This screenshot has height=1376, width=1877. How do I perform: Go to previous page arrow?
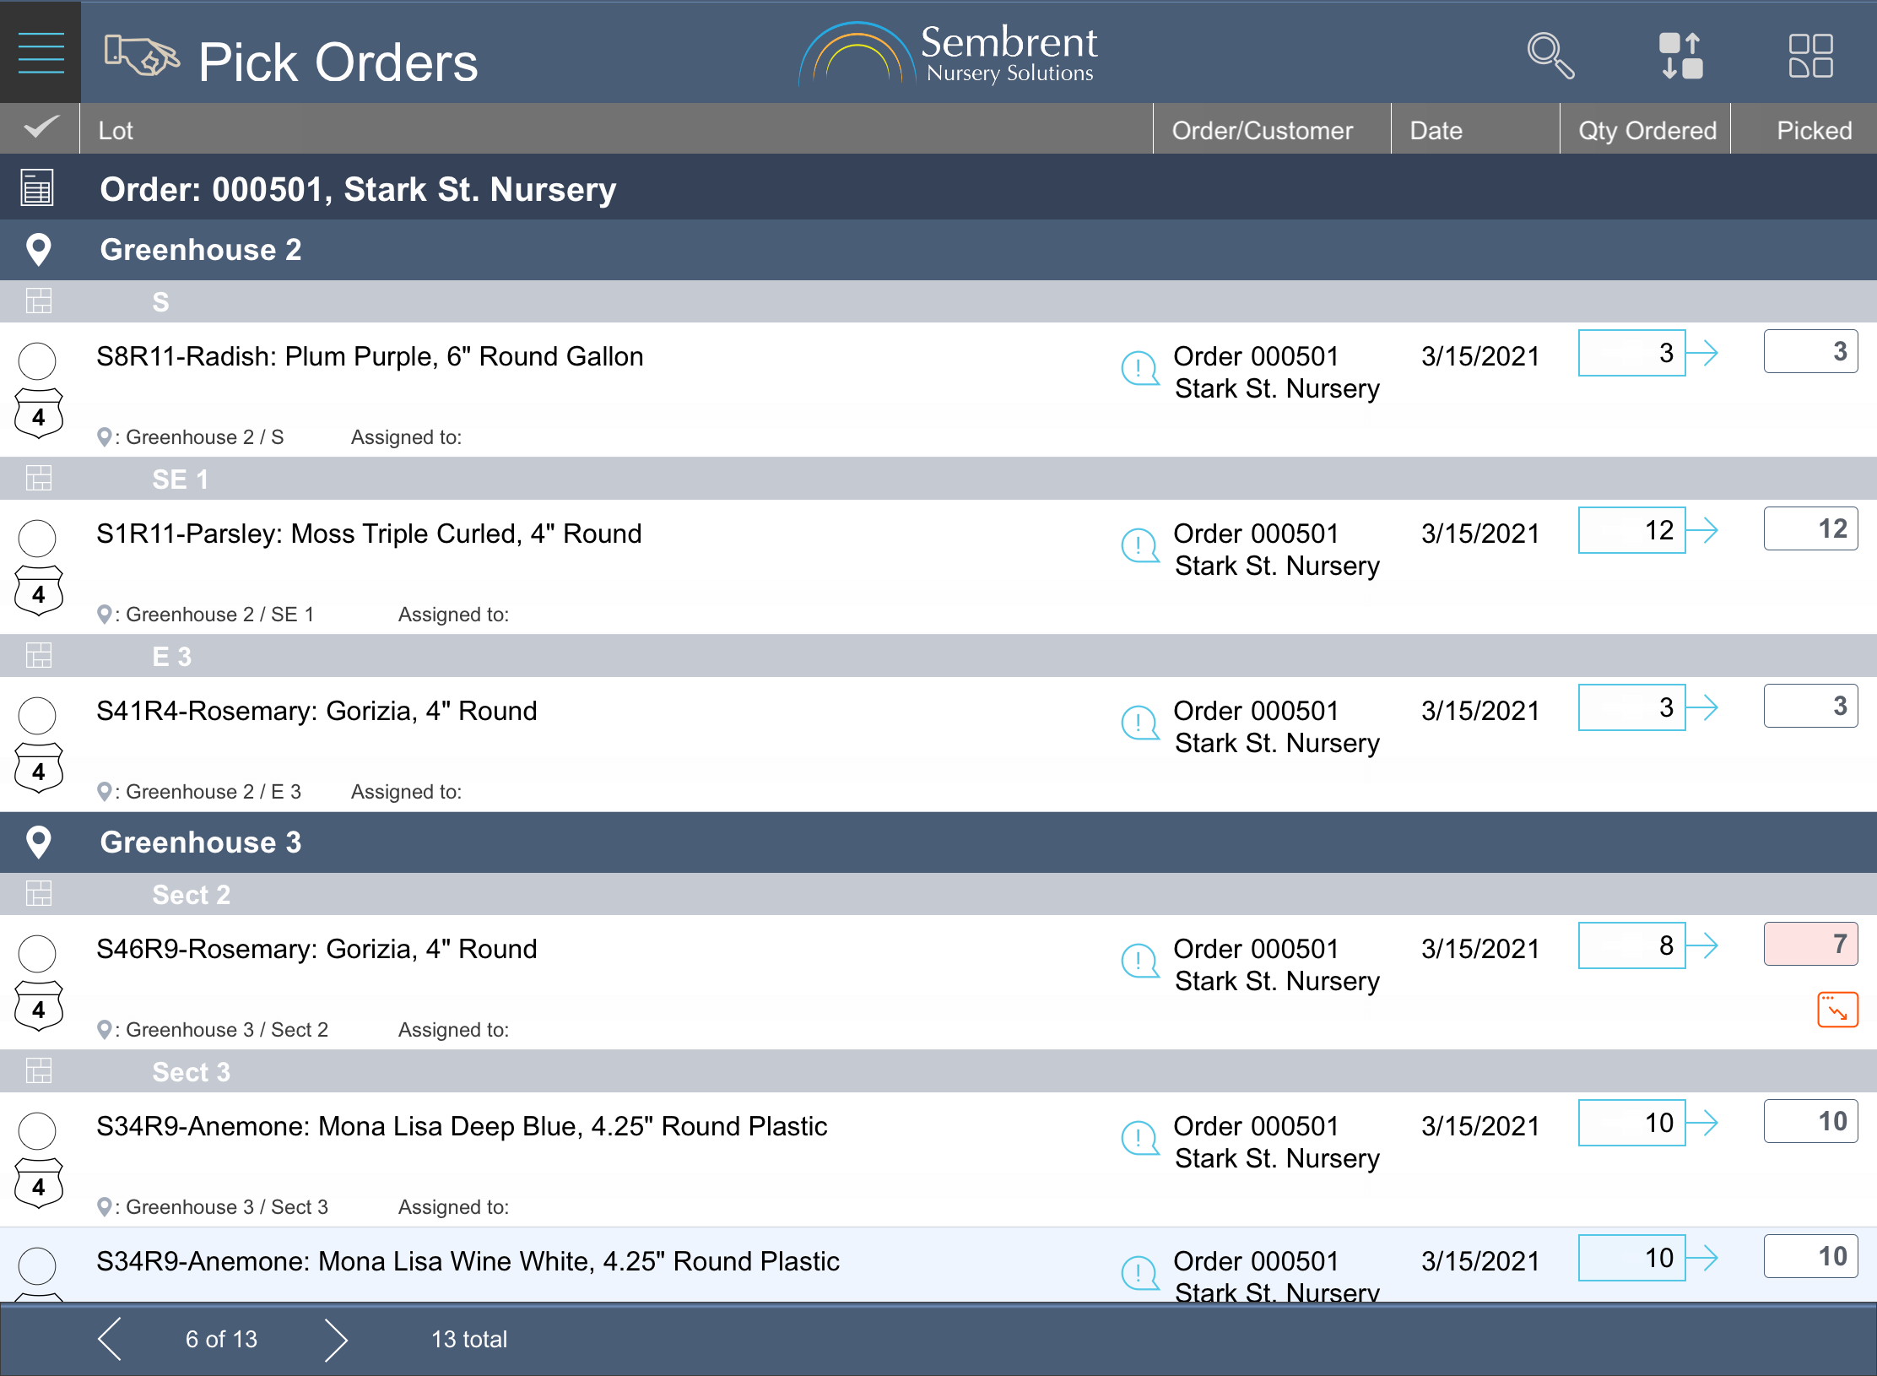[110, 1339]
